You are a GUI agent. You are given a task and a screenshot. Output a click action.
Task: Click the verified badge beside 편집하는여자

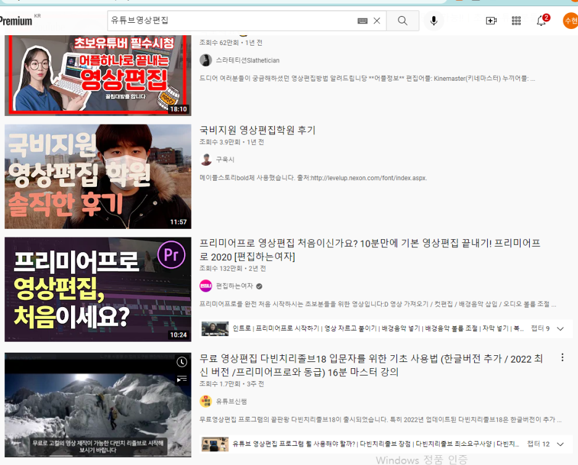[259, 286]
